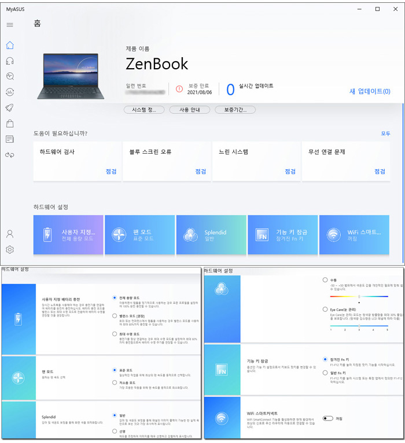Click the 일련 번호 label

[136, 85]
